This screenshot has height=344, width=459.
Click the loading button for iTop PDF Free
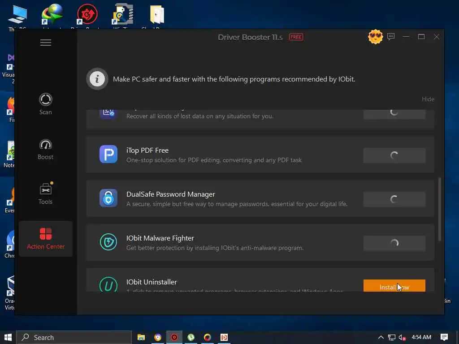pos(394,155)
